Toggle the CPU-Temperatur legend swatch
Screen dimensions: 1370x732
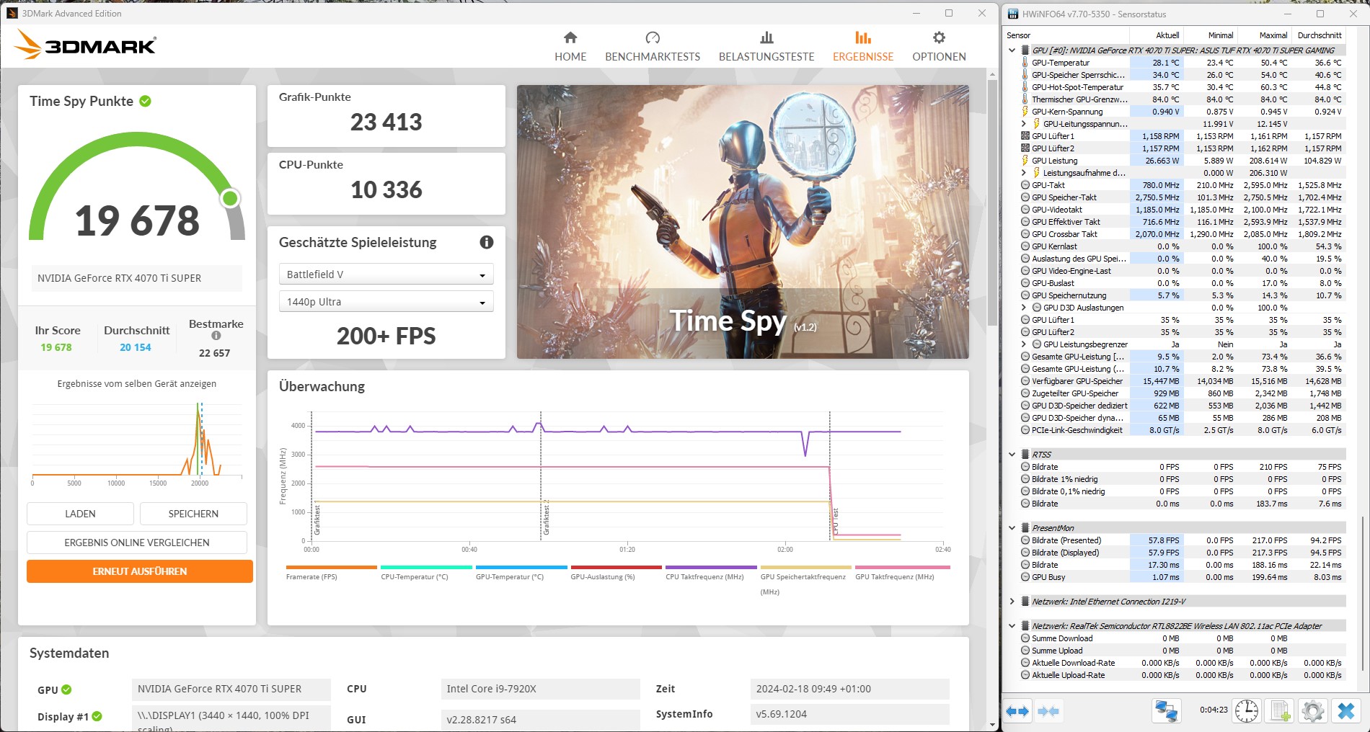click(x=426, y=568)
